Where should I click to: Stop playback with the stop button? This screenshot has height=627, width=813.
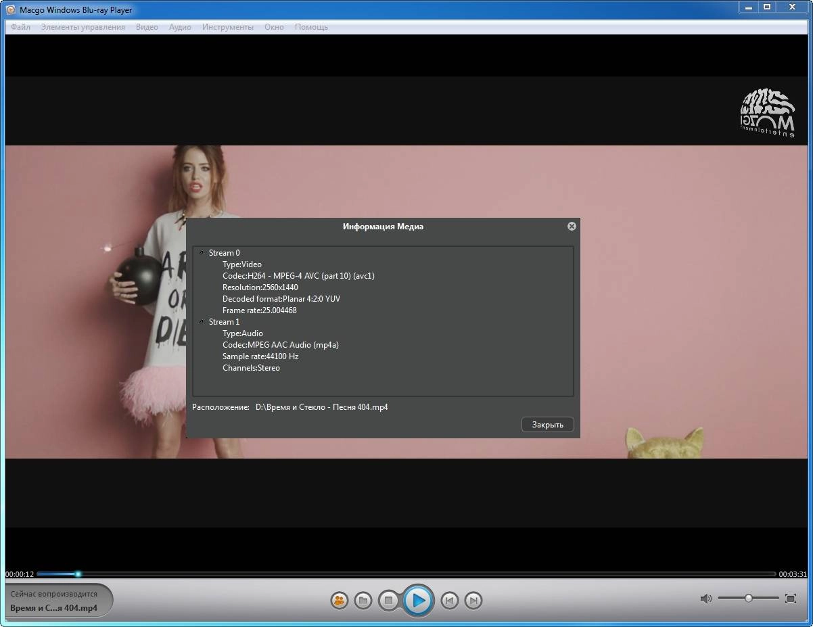click(x=388, y=600)
